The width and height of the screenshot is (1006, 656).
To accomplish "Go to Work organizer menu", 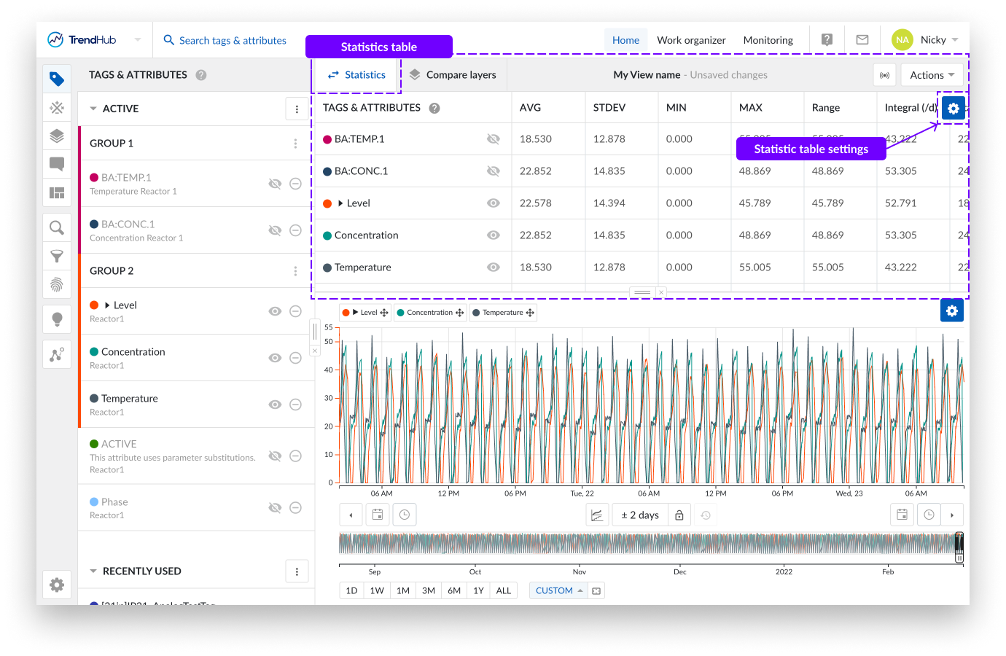I will pos(691,40).
